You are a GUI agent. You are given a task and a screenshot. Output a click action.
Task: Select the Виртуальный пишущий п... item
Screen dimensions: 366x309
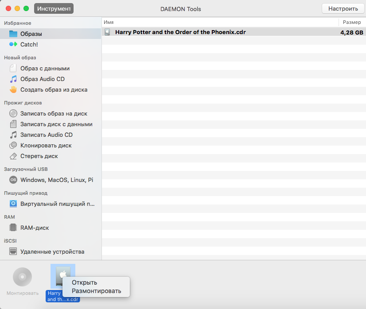tap(51, 204)
